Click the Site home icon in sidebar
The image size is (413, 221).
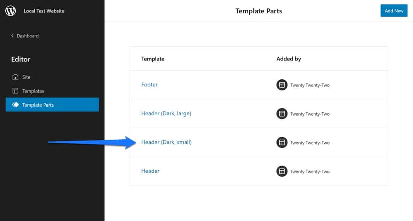click(x=15, y=77)
